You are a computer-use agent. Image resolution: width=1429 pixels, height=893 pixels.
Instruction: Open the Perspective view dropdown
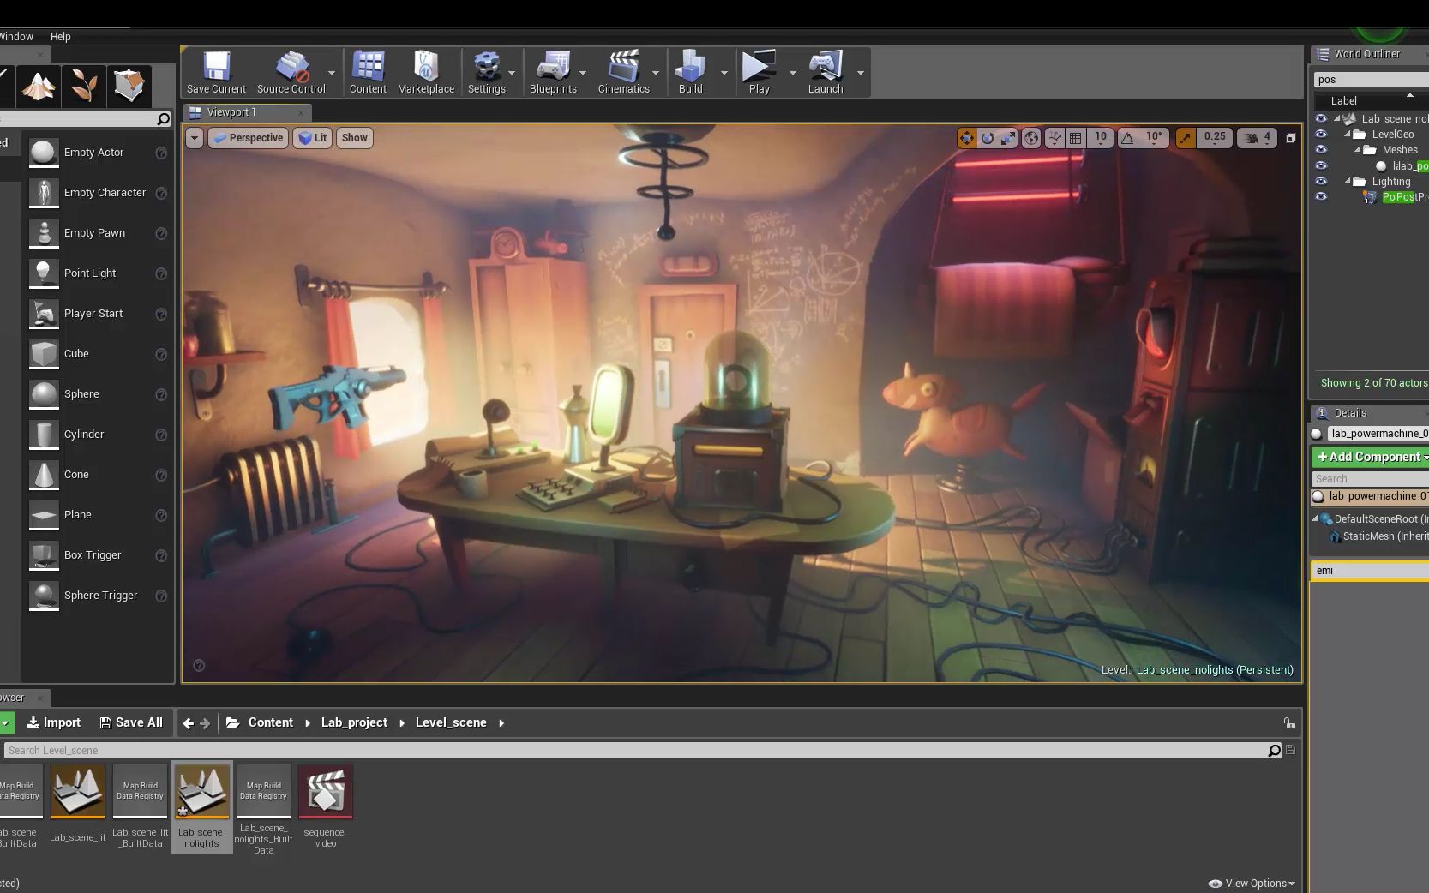tap(248, 138)
